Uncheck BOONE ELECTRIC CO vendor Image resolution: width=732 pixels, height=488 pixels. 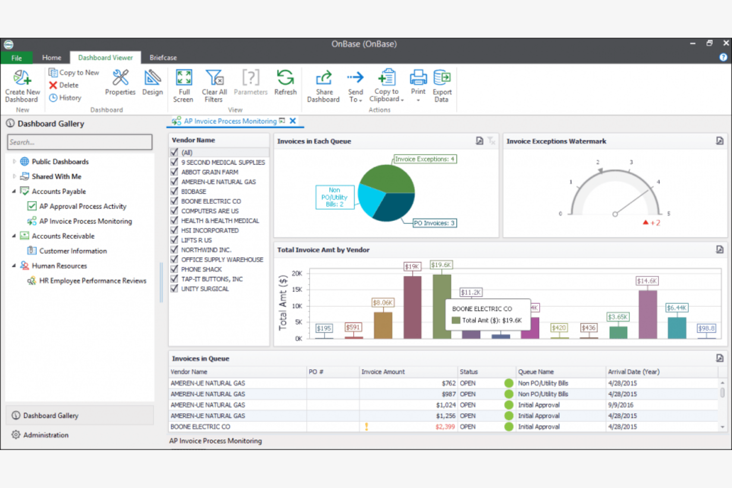[x=174, y=201]
